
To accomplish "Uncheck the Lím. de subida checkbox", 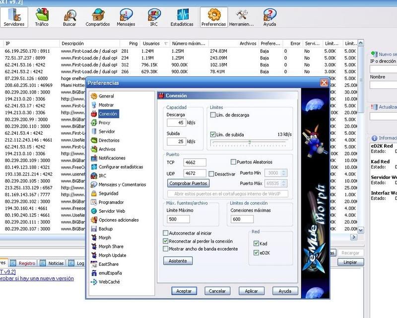I will click(x=213, y=134).
